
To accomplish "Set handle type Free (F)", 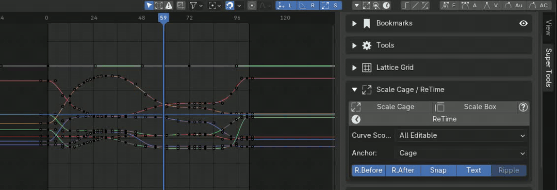I will click(449, 5).
